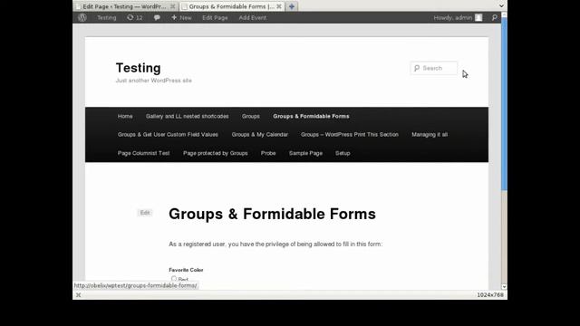The width and height of the screenshot is (580, 326).
Task: Click Edit Page in the admin bar
Action: click(215, 17)
